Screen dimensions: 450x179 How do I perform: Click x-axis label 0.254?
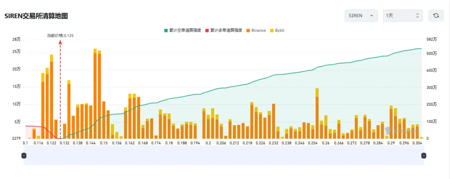point(313,143)
